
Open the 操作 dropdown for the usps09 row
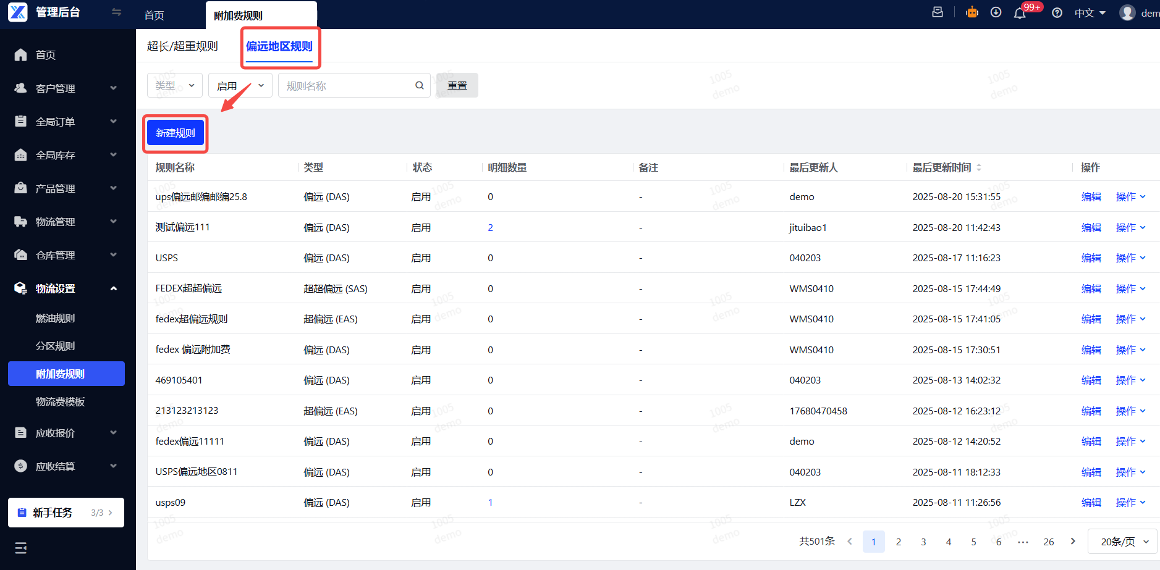tap(1130, 503)
